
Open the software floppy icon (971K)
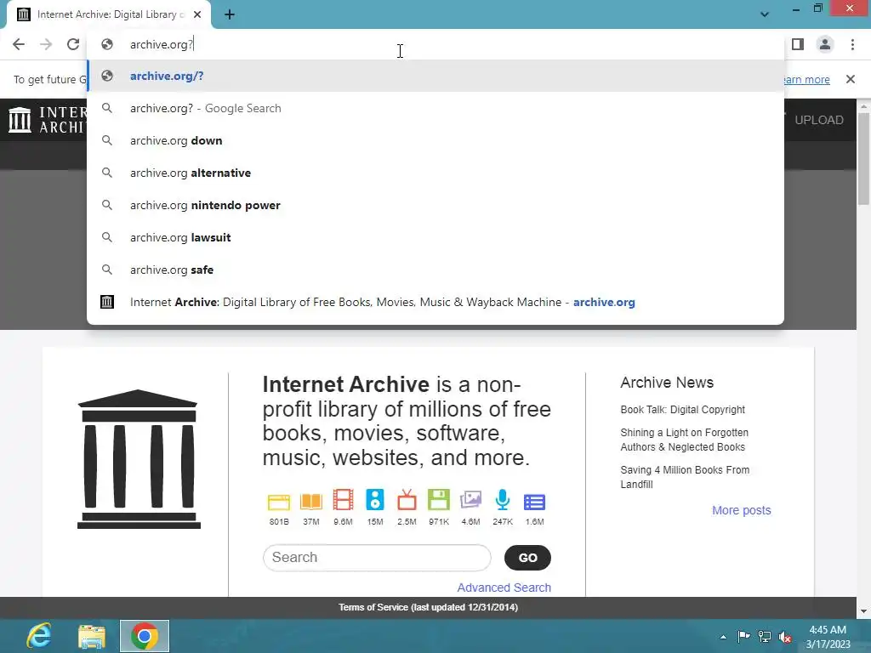point(439,500)
